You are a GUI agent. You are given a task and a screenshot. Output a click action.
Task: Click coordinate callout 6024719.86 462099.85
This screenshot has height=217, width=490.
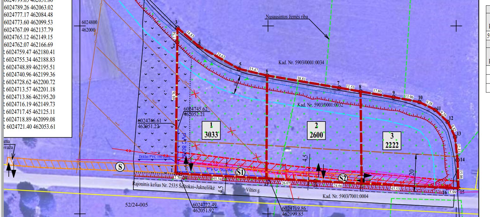[x=293, y=211]
